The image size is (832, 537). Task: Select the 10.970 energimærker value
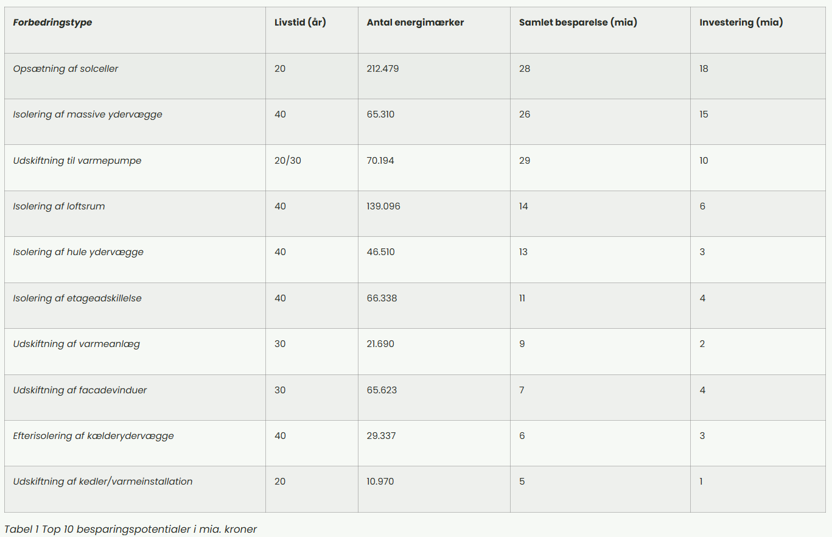(x=380, y=482)
